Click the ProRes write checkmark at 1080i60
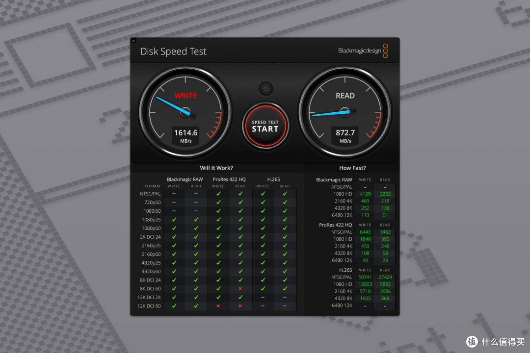Viewport: 530px width, 353px height. point(218,211)
